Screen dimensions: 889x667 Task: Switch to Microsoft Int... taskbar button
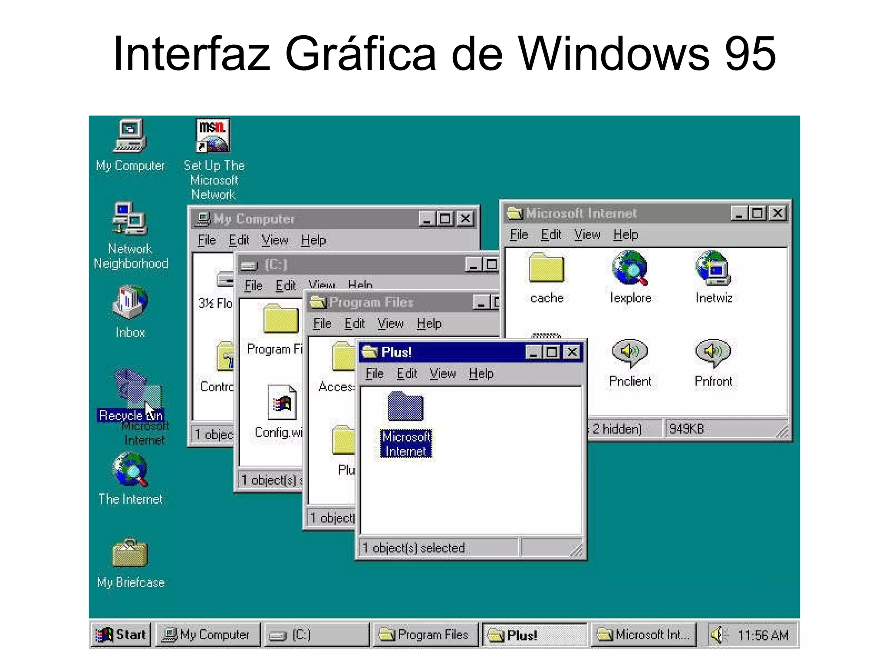644,635
